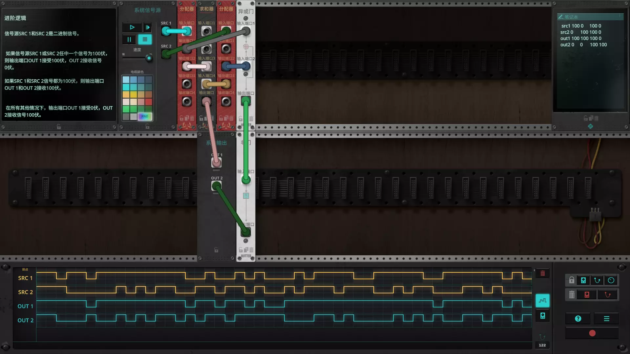The height and width of the screenshot is (354, 630).
Task: Select the red cable color swatch
Action: tap(149, 102)
